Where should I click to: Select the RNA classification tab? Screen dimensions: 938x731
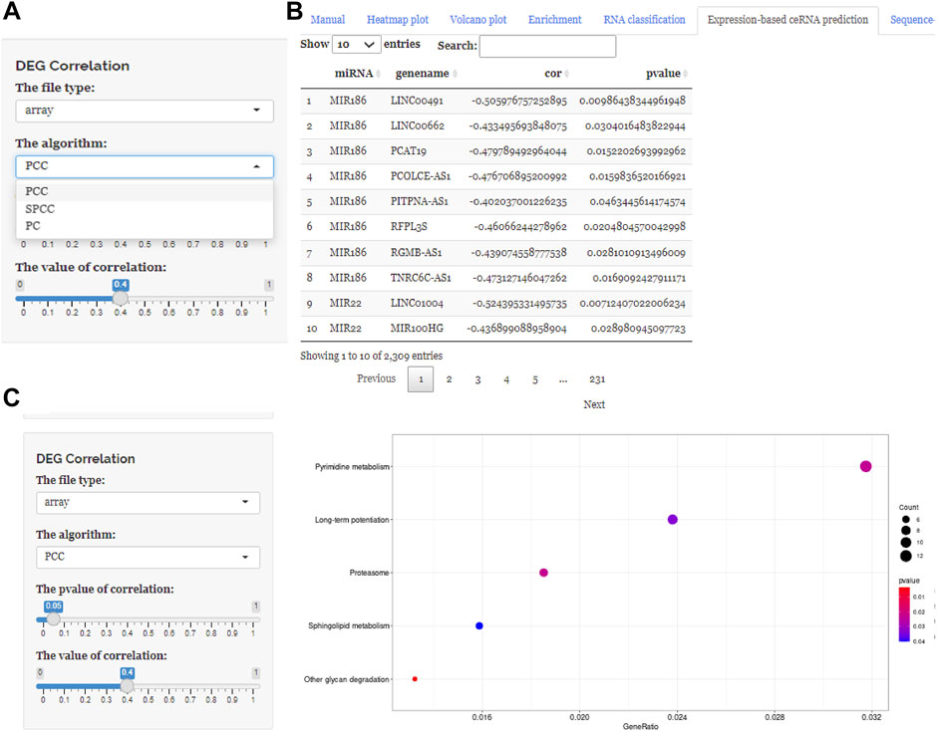tap(644, 20)
